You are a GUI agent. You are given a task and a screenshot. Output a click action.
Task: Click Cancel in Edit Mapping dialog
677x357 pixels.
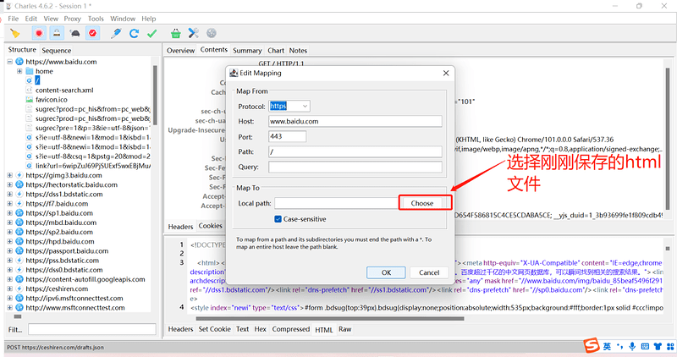[429, 272]
